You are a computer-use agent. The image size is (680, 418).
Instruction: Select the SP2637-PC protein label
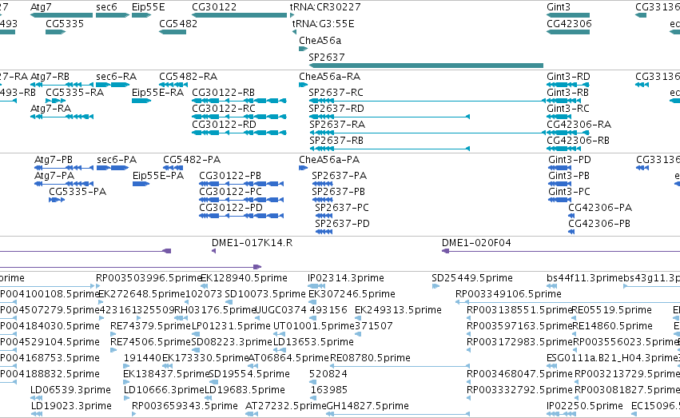click(342, 208)
